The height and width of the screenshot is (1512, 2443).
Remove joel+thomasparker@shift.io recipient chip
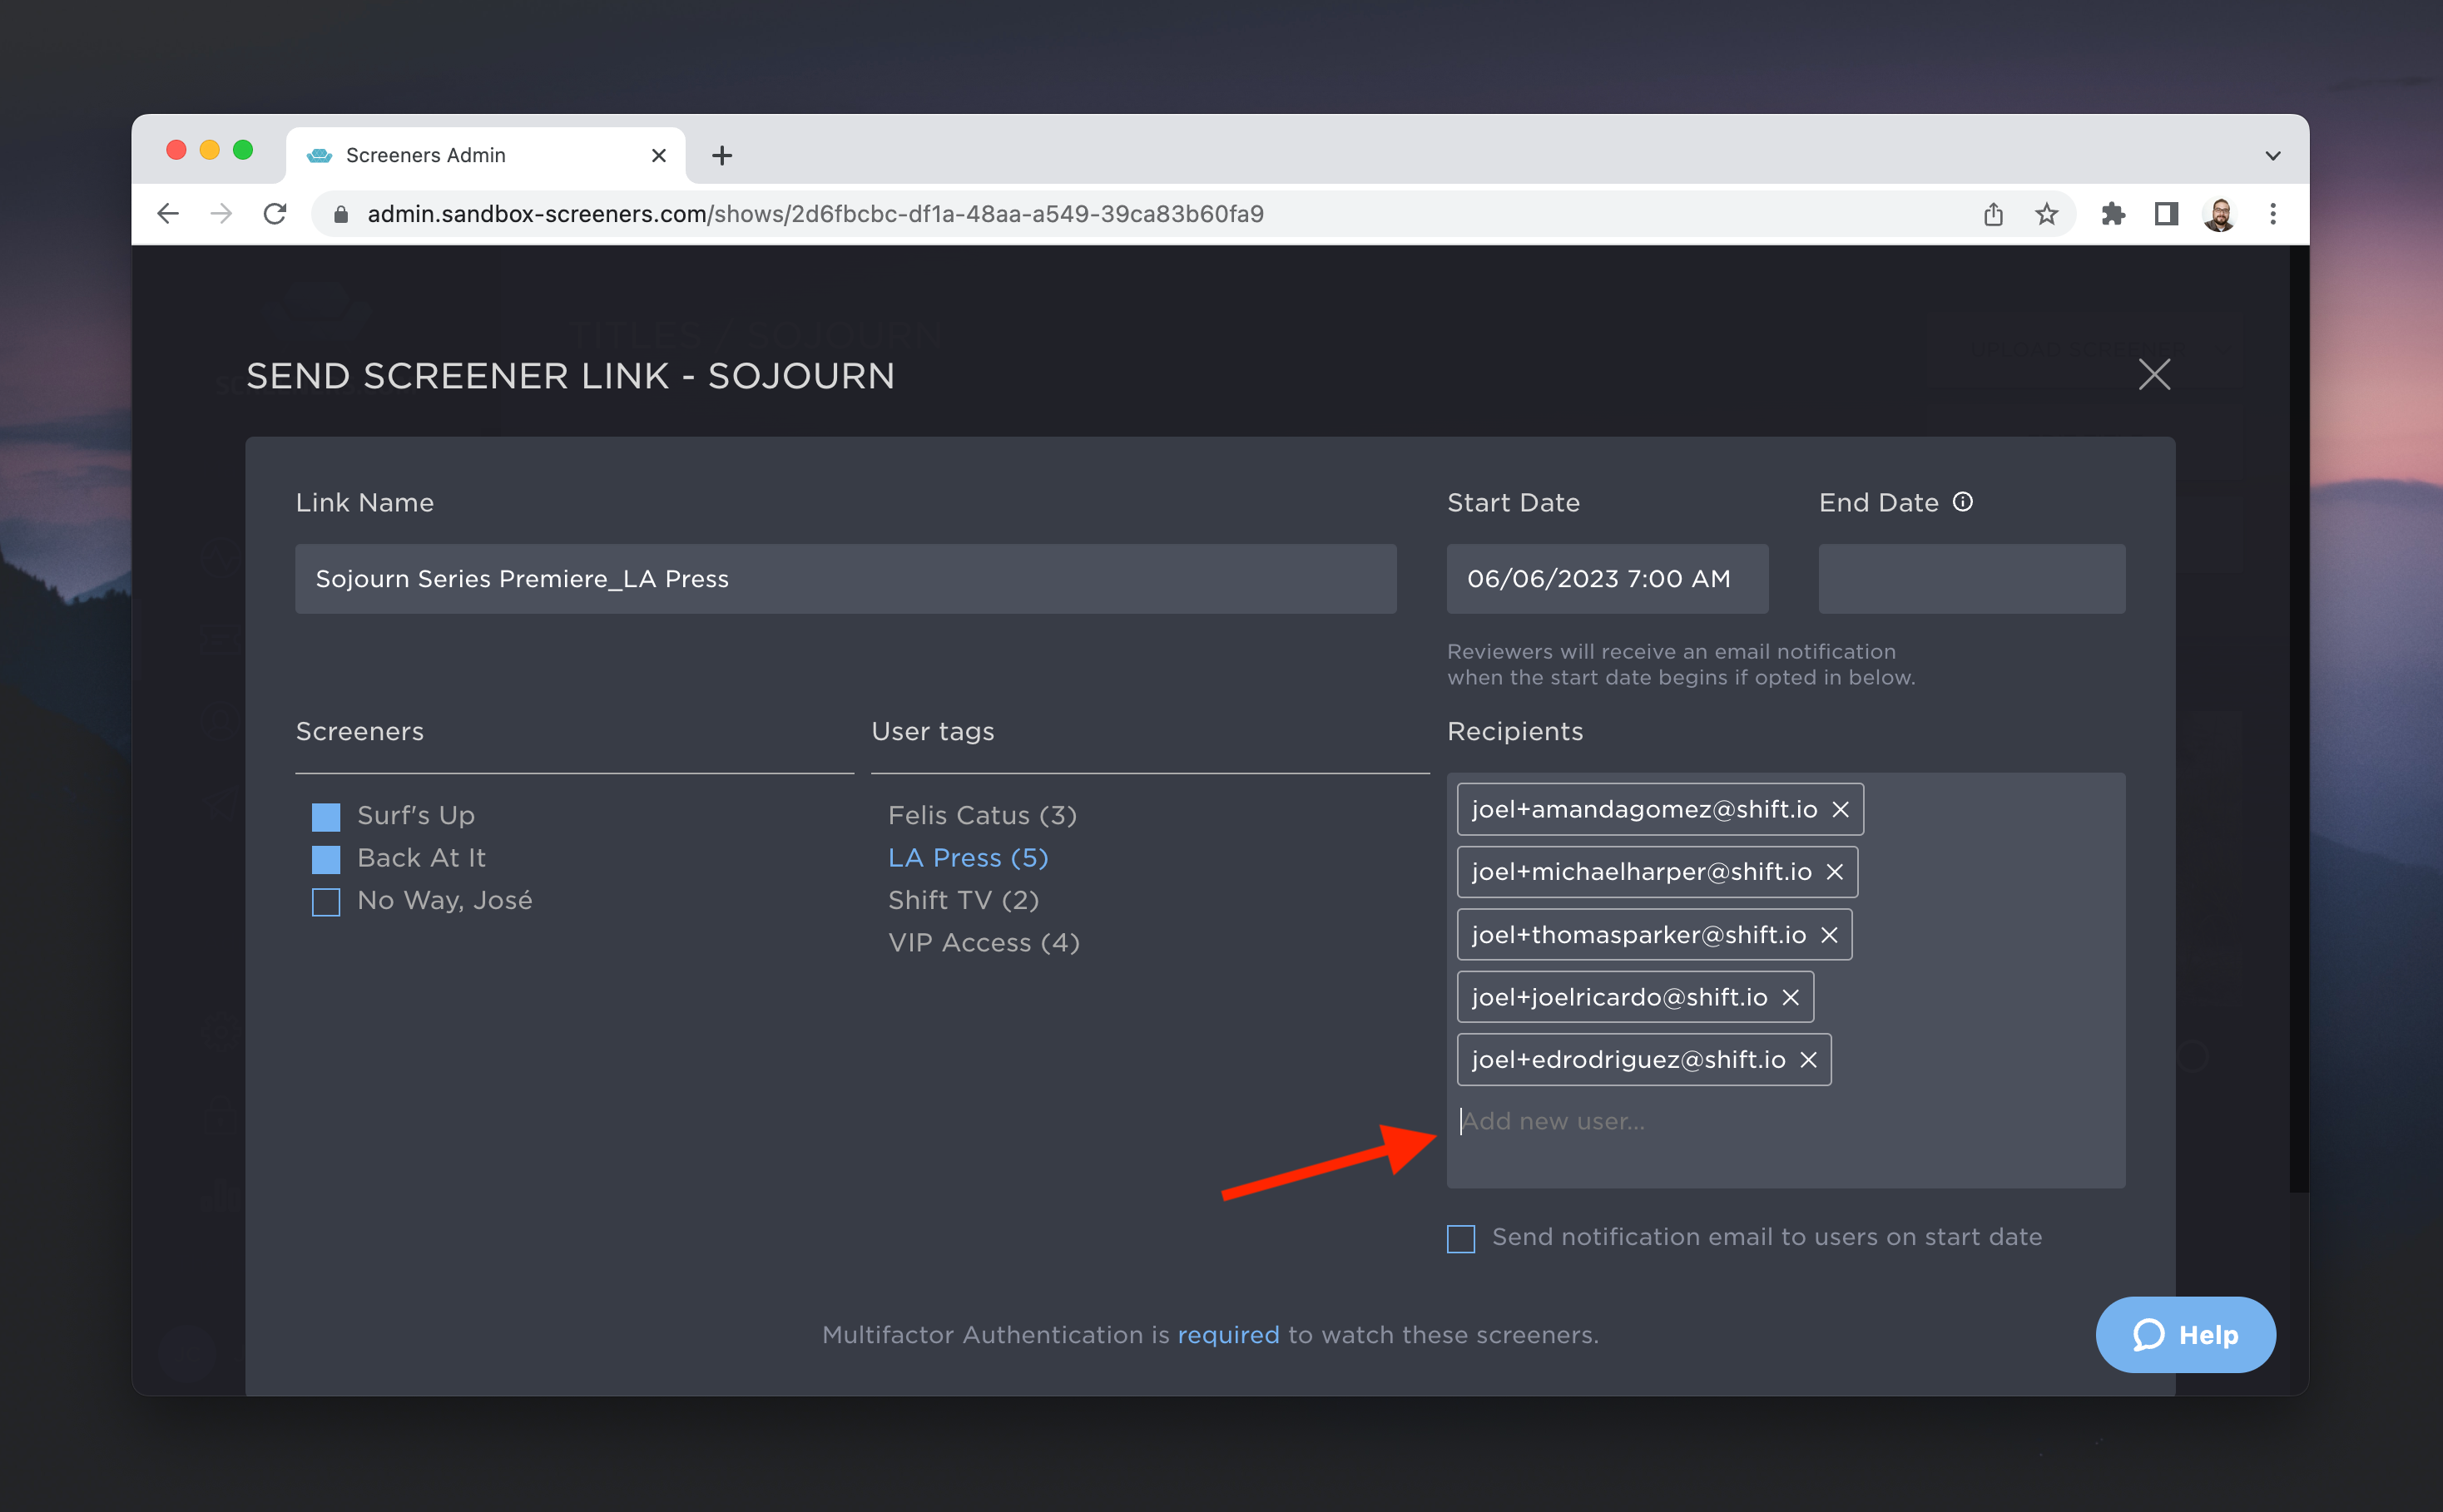point(1829,935)
